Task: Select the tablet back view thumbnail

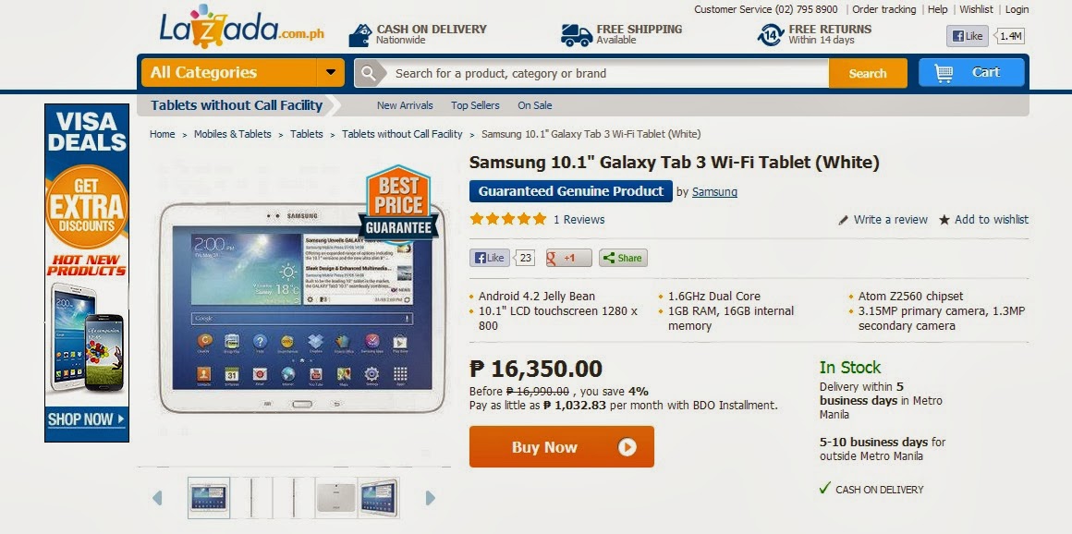Action: pos(335,498)
